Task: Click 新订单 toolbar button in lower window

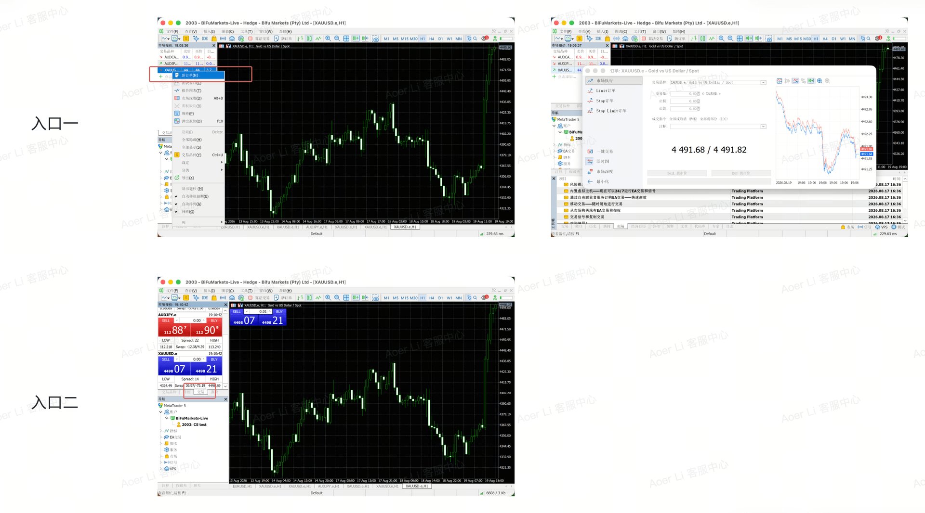Action: [283, 298]
